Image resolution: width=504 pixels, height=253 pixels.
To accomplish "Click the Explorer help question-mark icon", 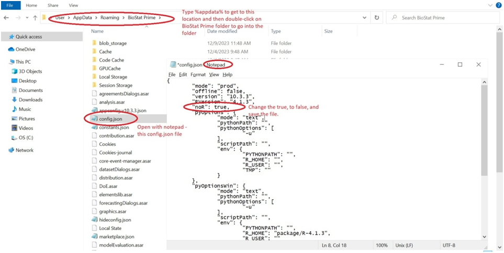I will [x=499, y=5].
